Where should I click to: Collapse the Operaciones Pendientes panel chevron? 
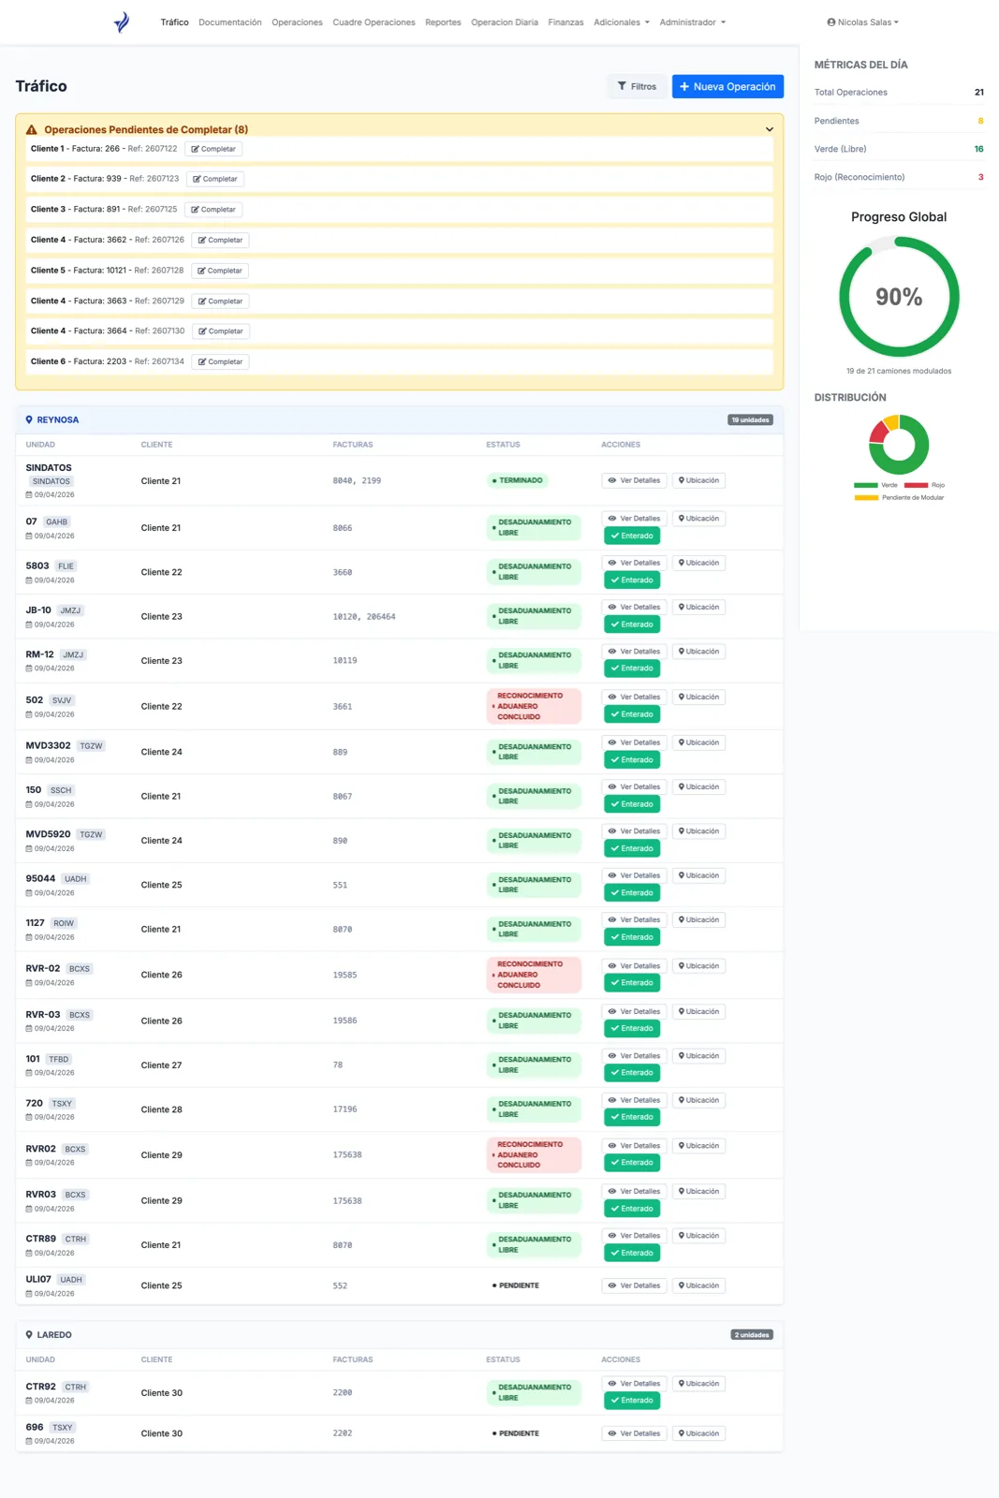tap(770, 129)
